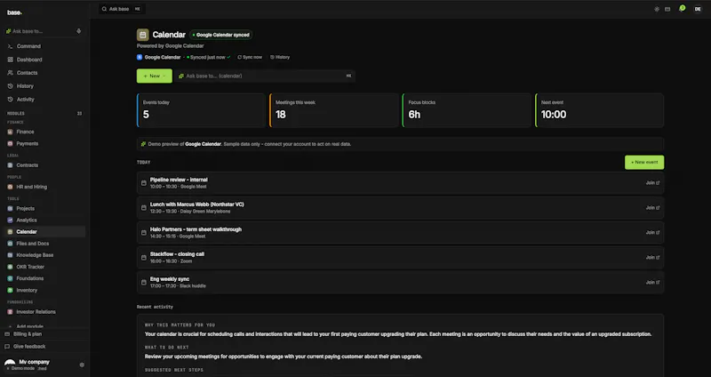Image resolution: width=711 pixels, height=377 pixels.
Task: Click the Ask base search field in top bar
Action: [122, 9]
